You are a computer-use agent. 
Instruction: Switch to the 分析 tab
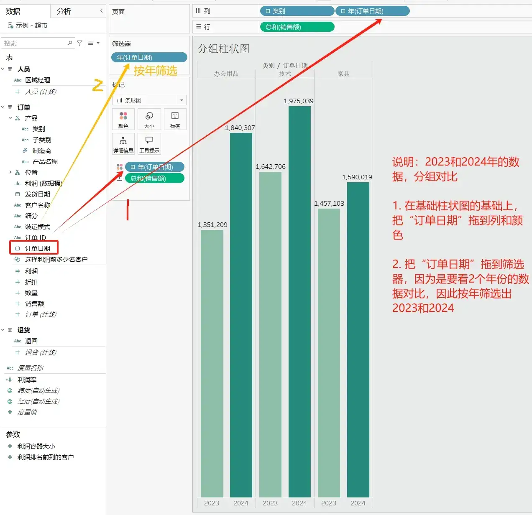[x=64, y=11]
